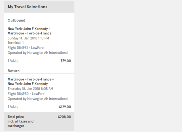Click the Thursday 18. Jan 2018 return date
182x132 pixels.
click(30, 89)
